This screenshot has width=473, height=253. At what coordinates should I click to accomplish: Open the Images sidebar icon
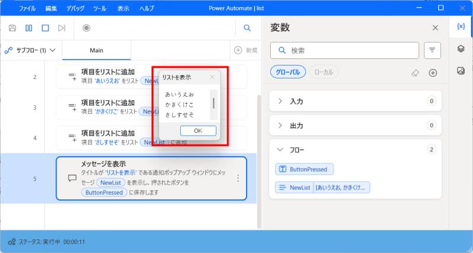click(x=461, y=71)
